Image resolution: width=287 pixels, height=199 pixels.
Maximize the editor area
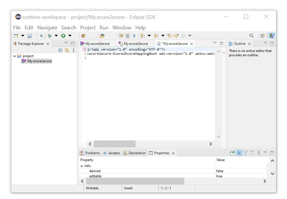[x=221, y=43]
